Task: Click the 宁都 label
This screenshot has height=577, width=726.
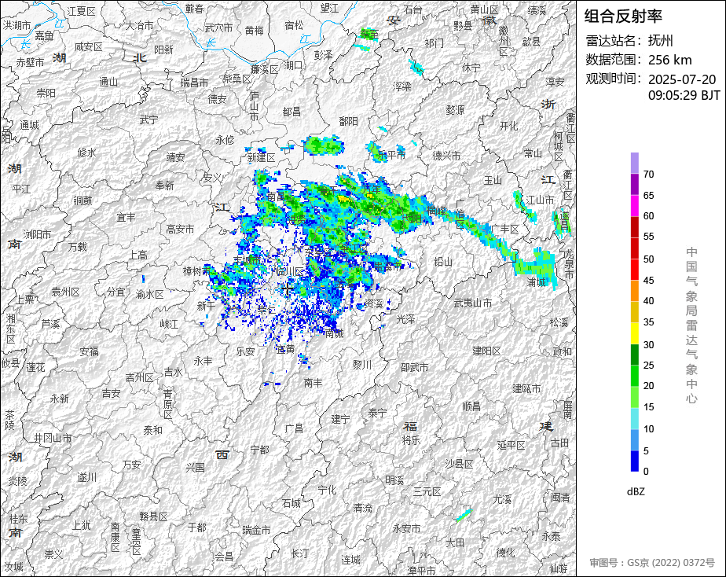Action: point(259,450)
